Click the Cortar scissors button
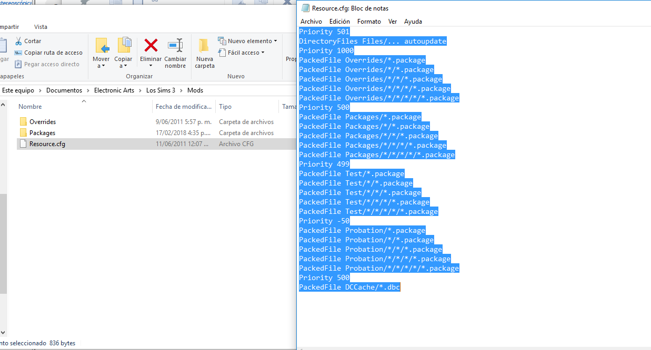Image resolution: width=651 pixels, height=350 pixels. [28, 41]
